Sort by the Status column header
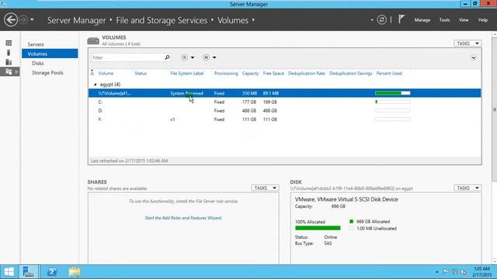Image resolution: width=497 pixels, height=279 pixels. [141, 74]
